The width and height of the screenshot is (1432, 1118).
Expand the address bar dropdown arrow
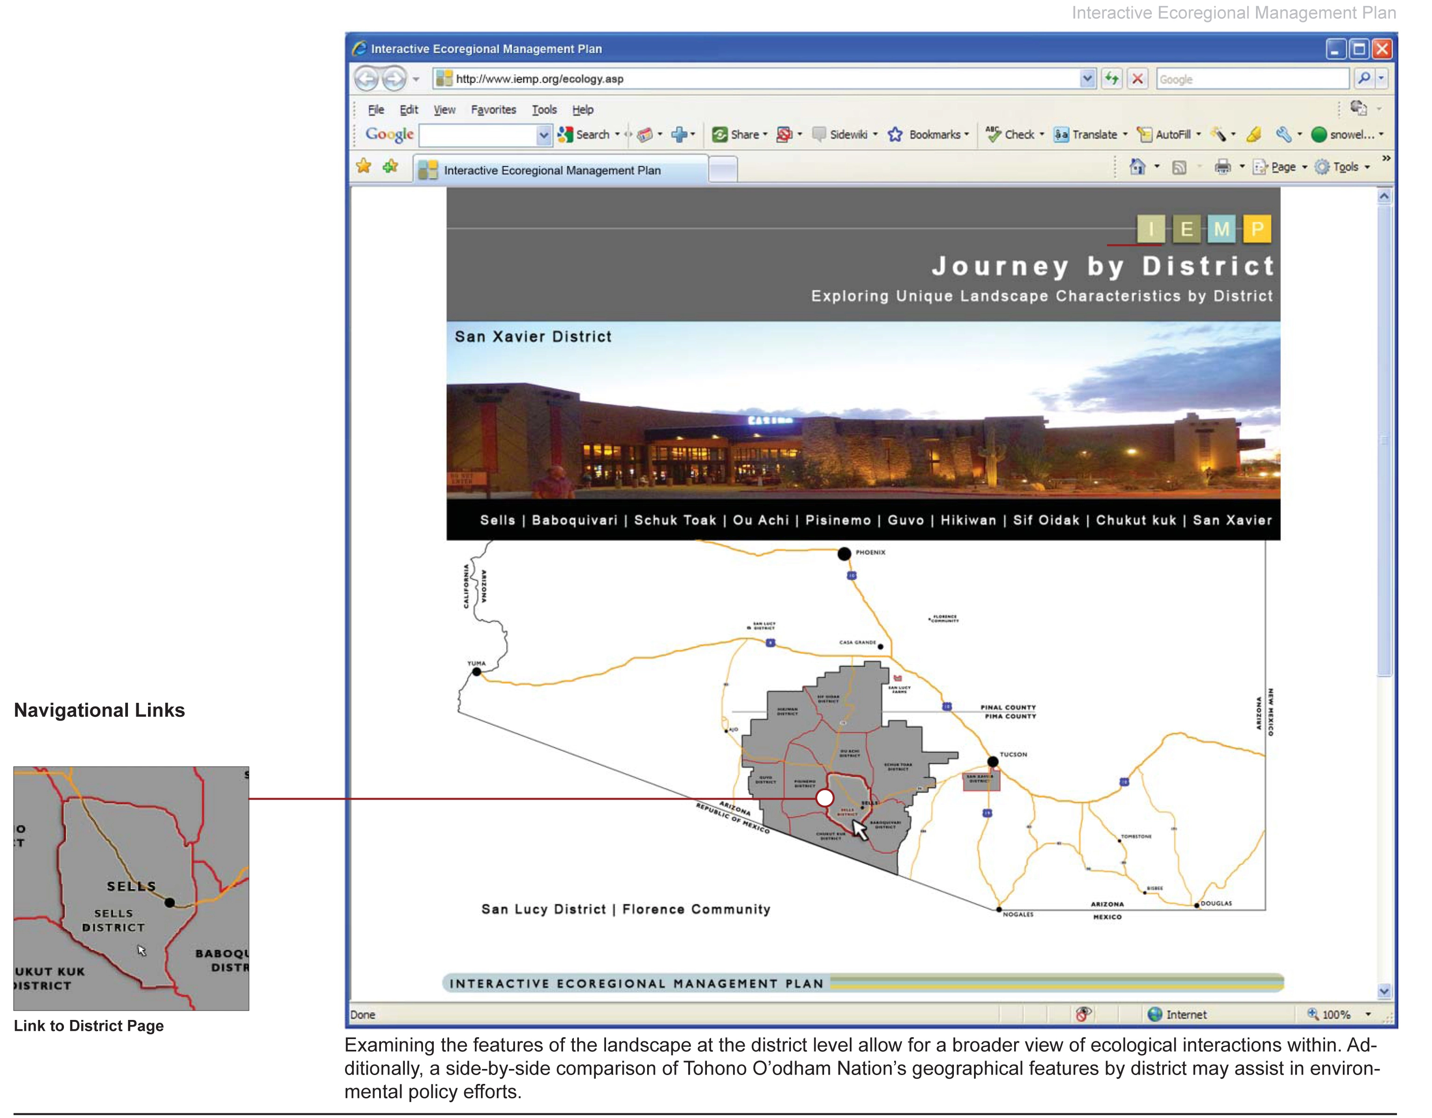coord(1087,78)
